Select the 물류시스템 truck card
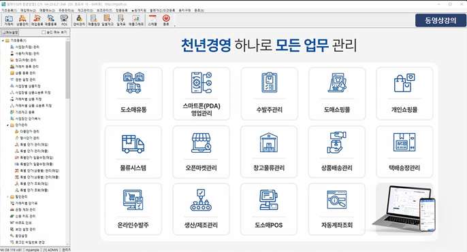This screenshot has width=467, height=252. (x=133, y=152)
